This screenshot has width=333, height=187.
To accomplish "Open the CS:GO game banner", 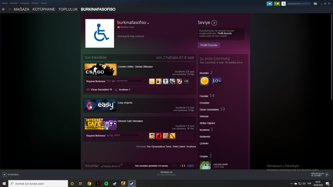I will pos(101,69).
